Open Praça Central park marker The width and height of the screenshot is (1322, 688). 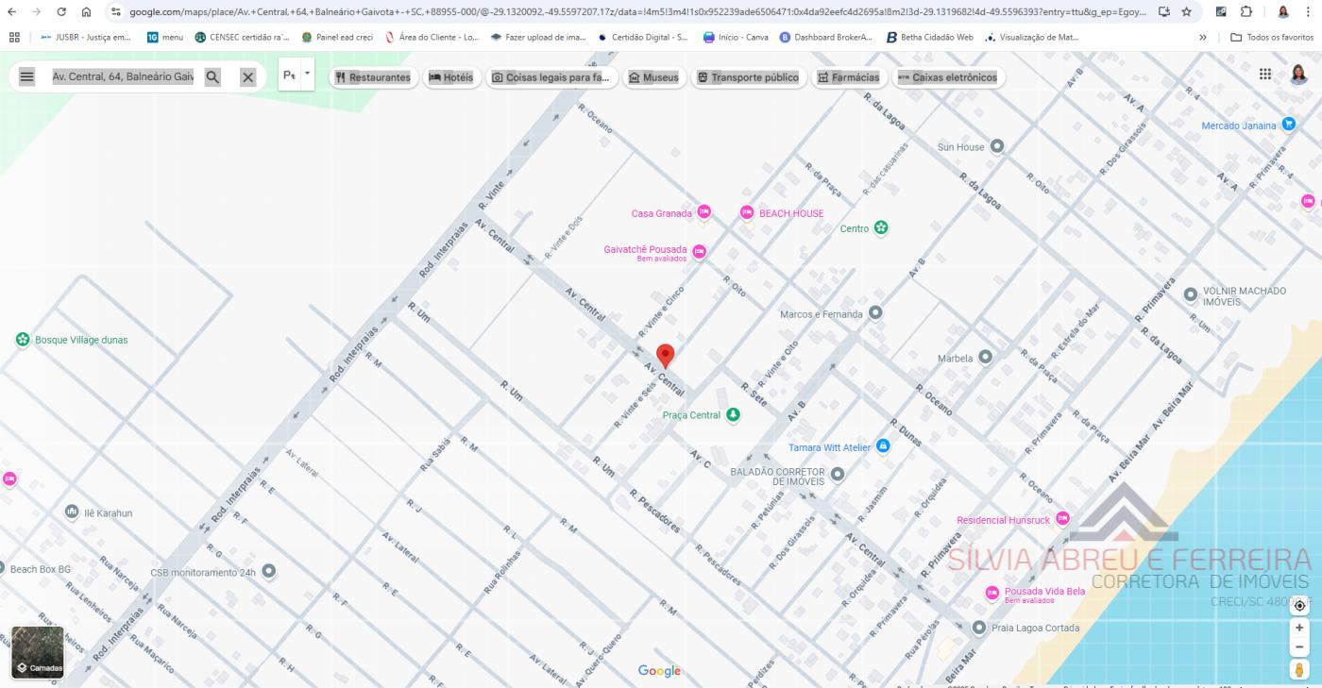(x=733, y=414)
